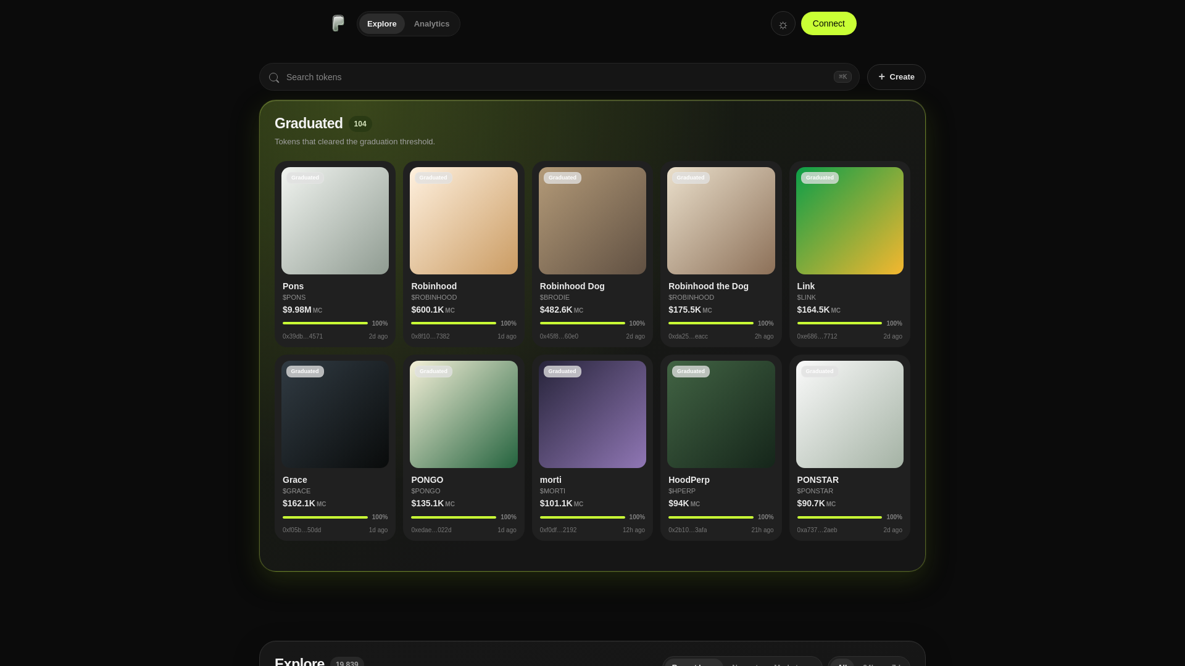Image resolution: width=1185 pixels, height=666 pixels.
Task: Select the Pons token name
Action: pos(293,286)
